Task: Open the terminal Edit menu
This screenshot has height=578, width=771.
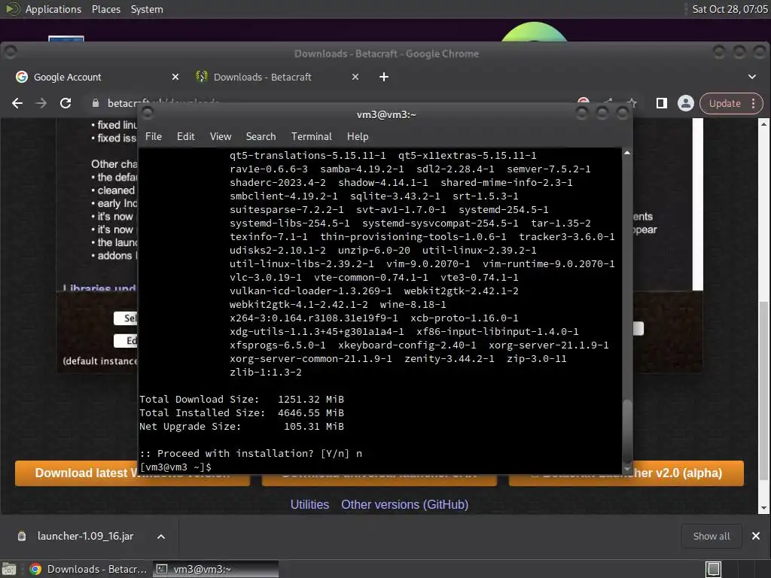Action: pos(186,137)
